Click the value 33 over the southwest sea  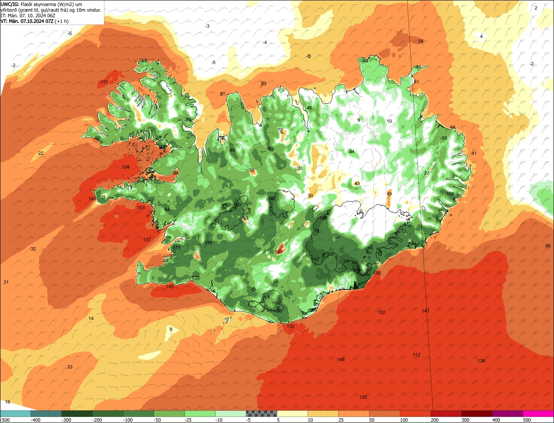70,367
